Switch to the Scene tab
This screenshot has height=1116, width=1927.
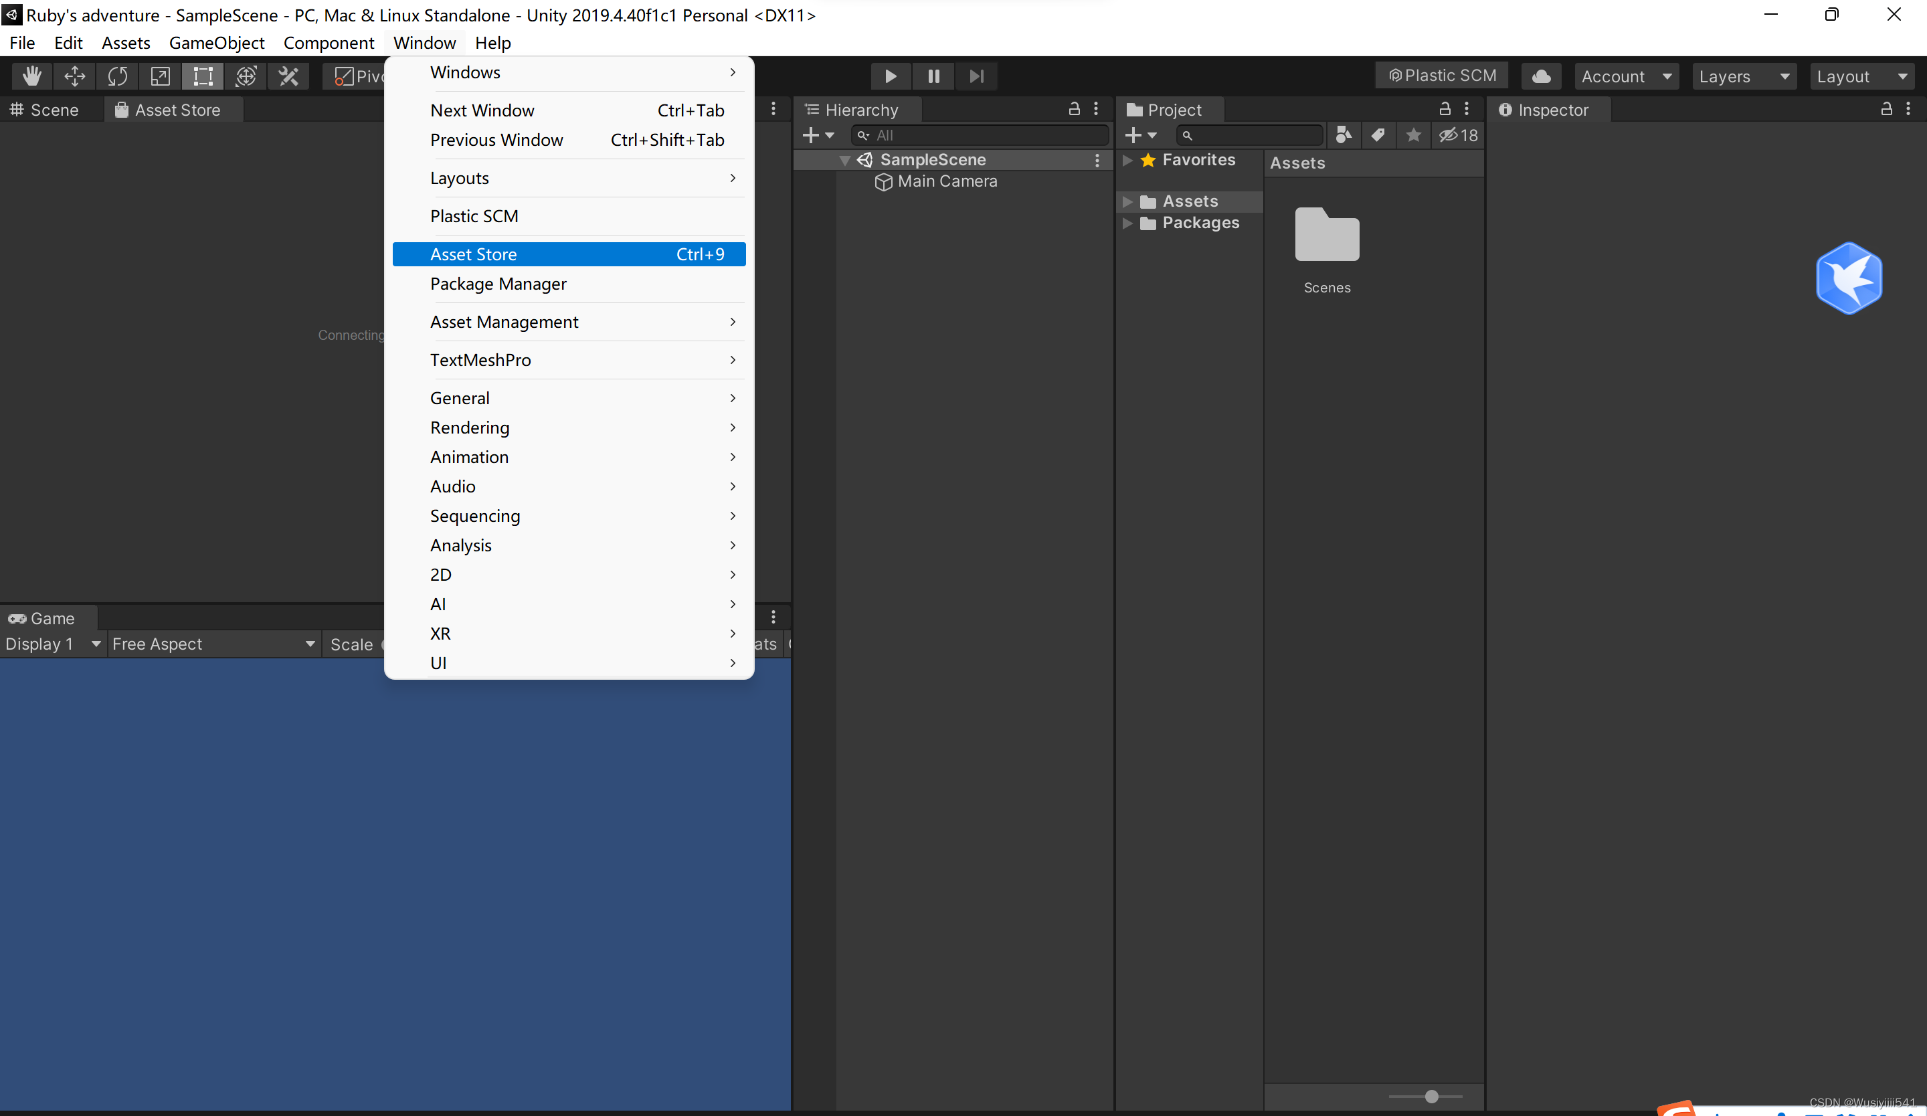point(45,110)
